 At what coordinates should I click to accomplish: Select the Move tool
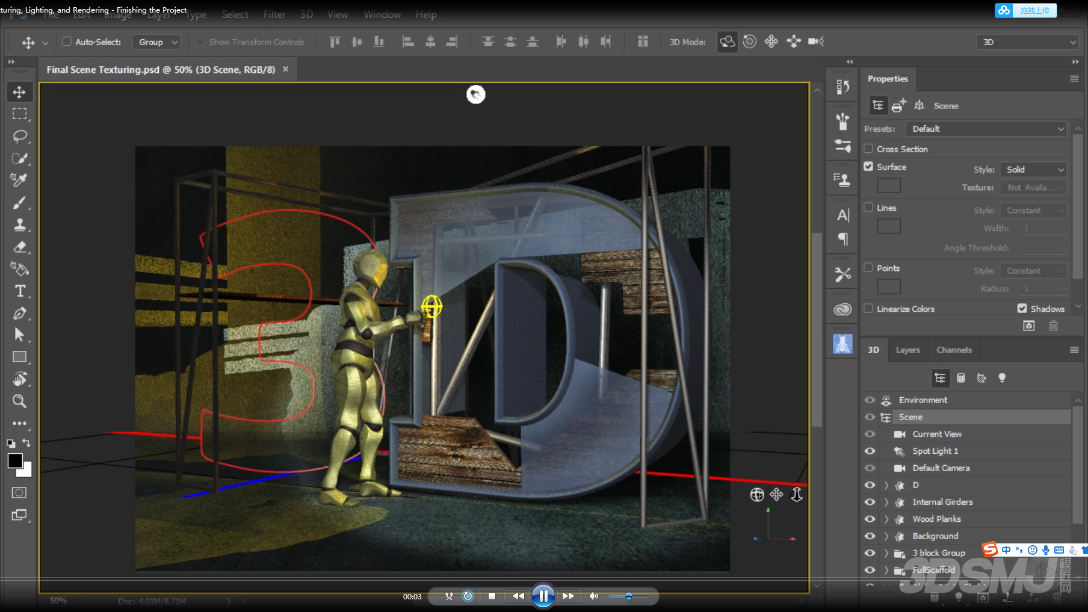[19, 92]
